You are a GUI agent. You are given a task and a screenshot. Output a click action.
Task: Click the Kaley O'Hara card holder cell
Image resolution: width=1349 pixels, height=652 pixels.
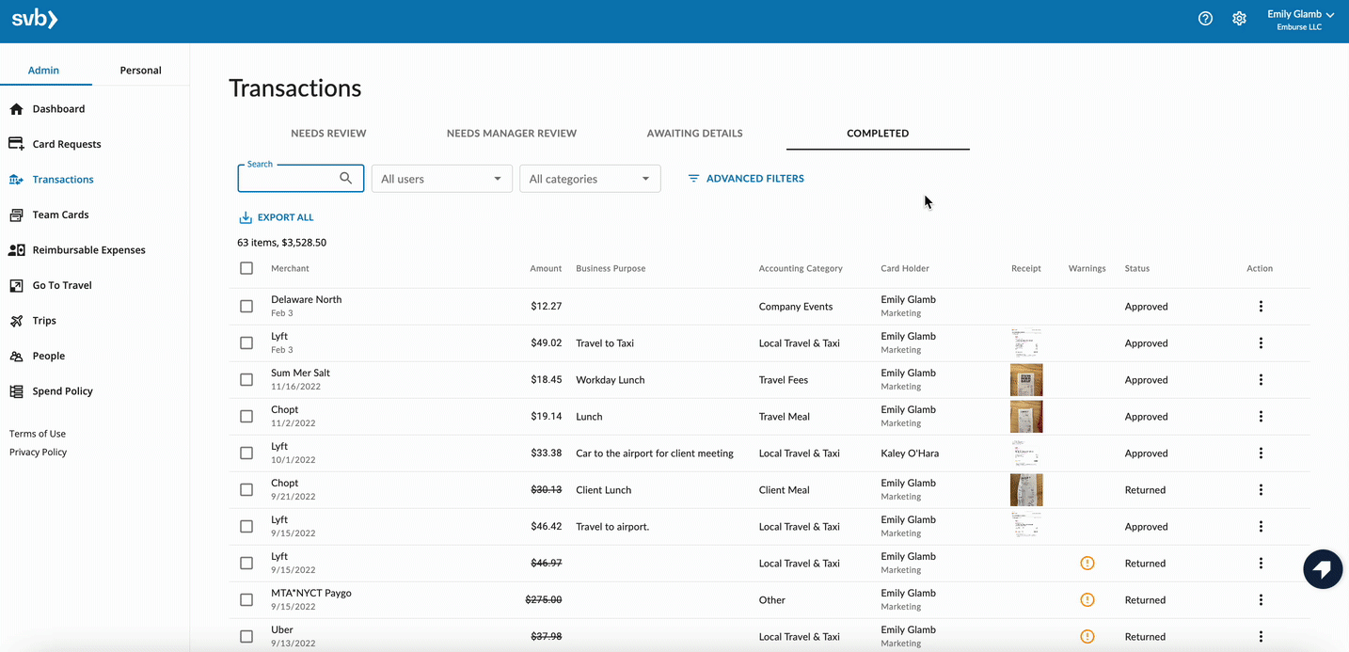[910, 453]
